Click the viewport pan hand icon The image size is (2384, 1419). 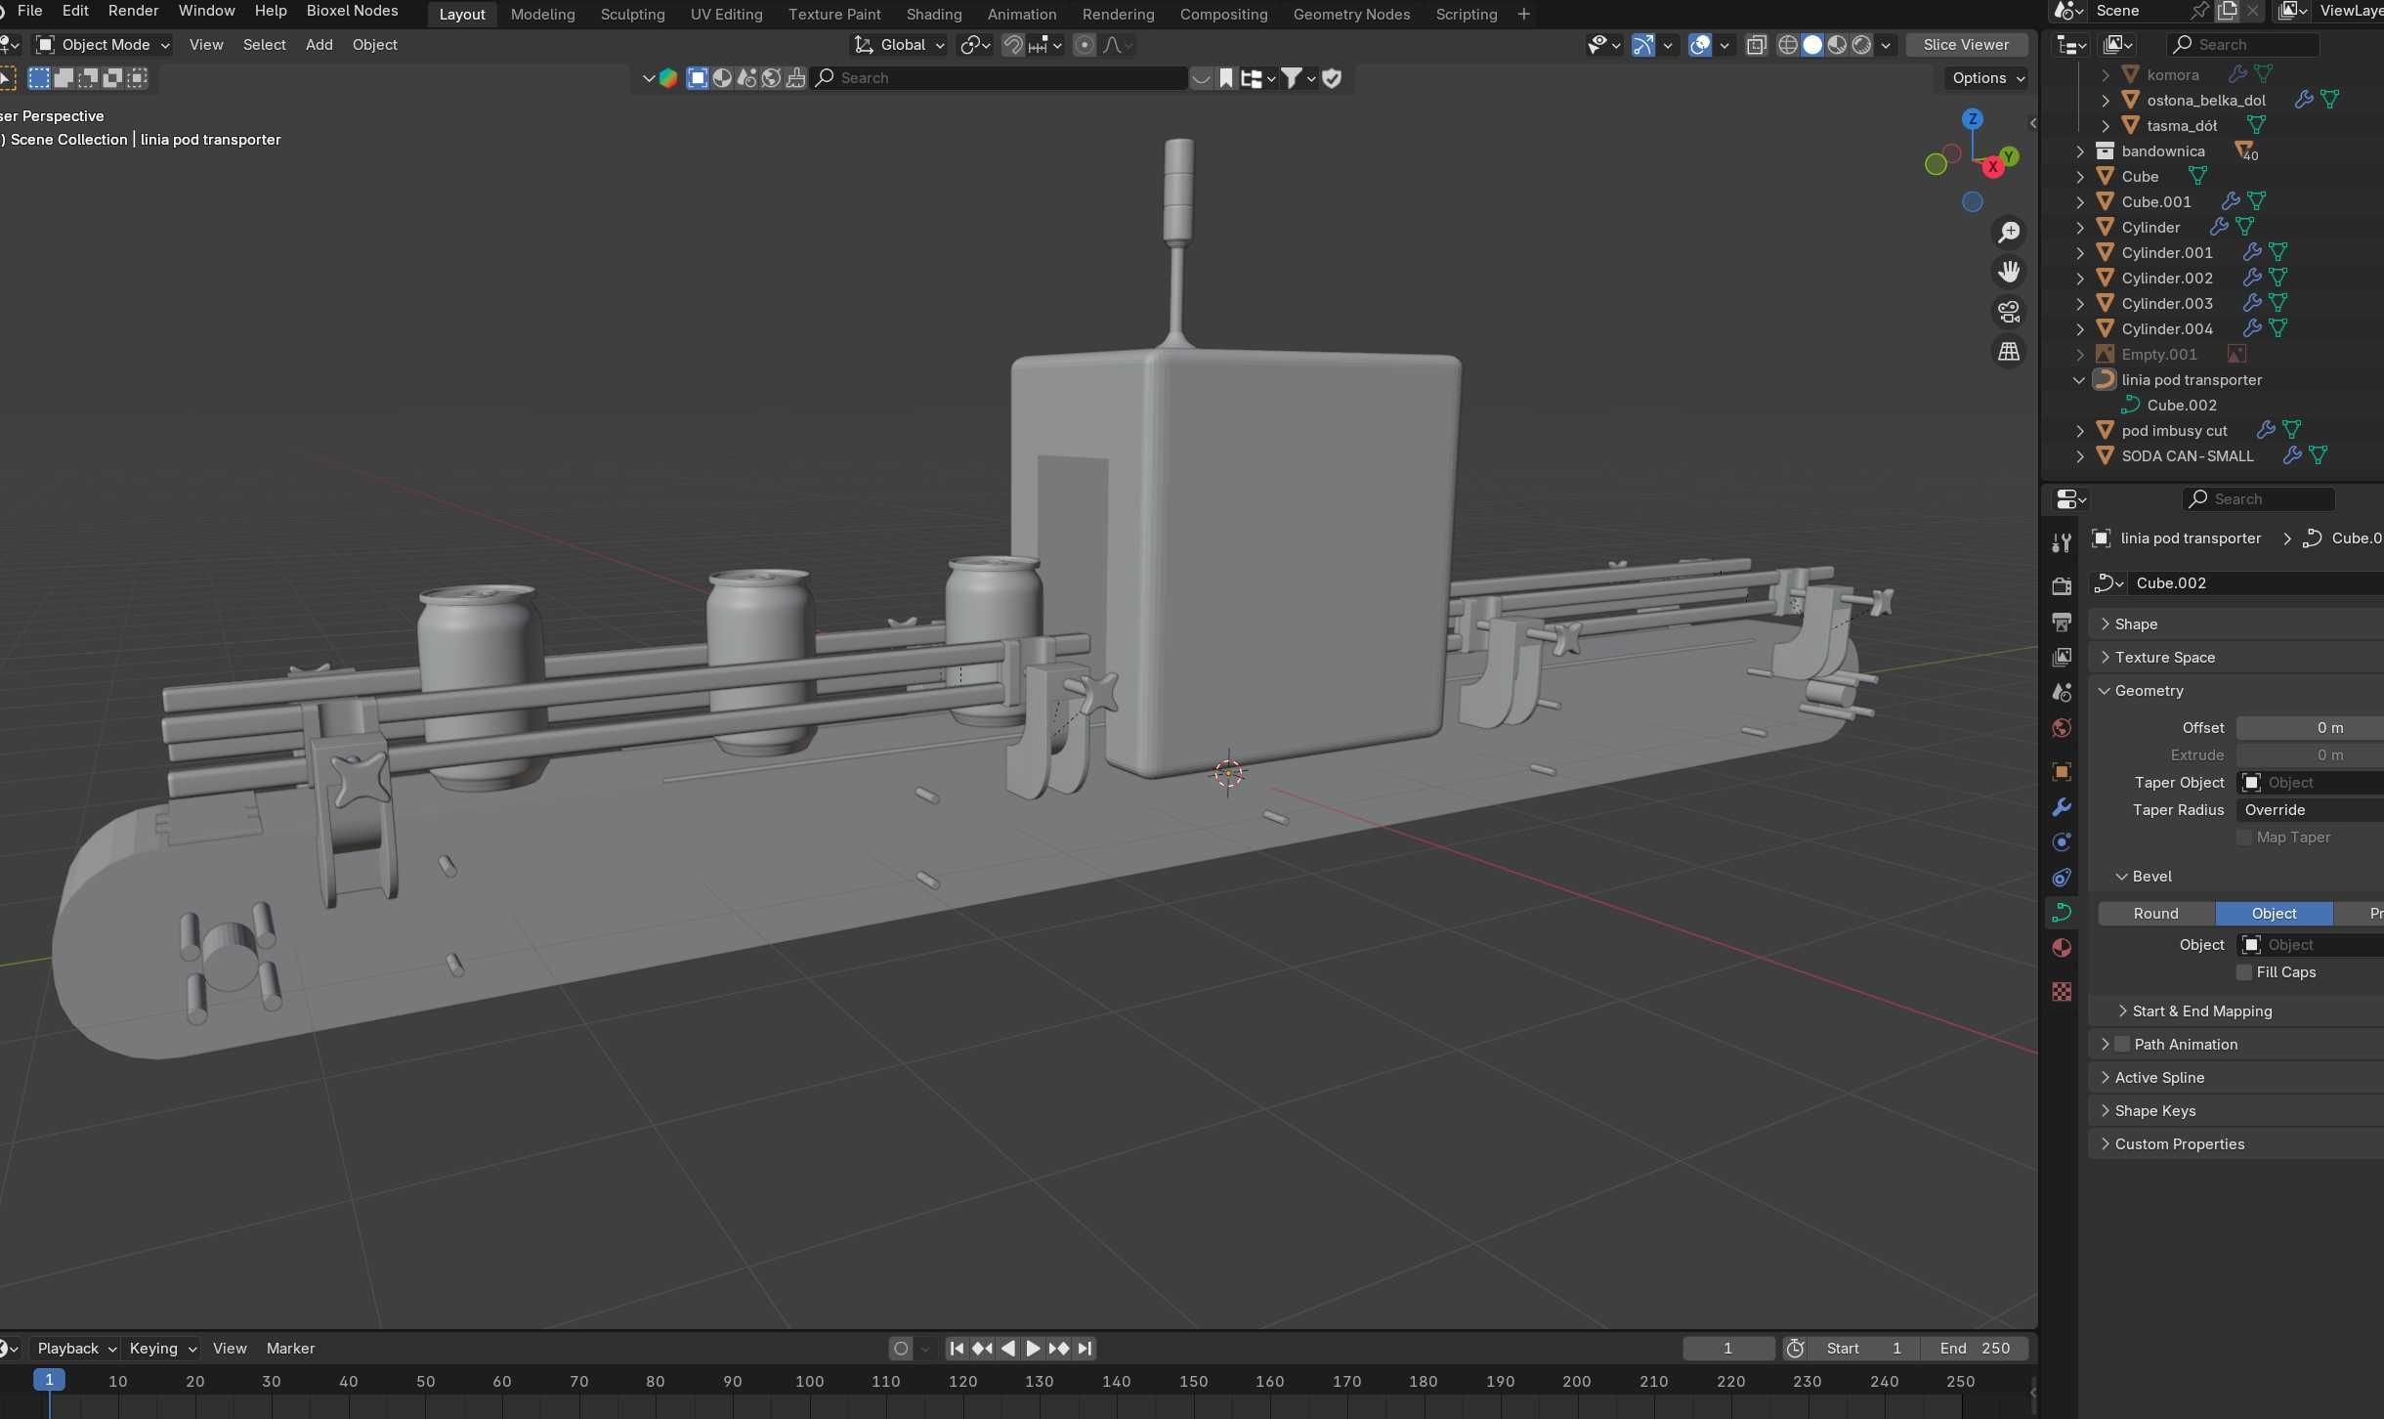click(x=2009, y=272)
